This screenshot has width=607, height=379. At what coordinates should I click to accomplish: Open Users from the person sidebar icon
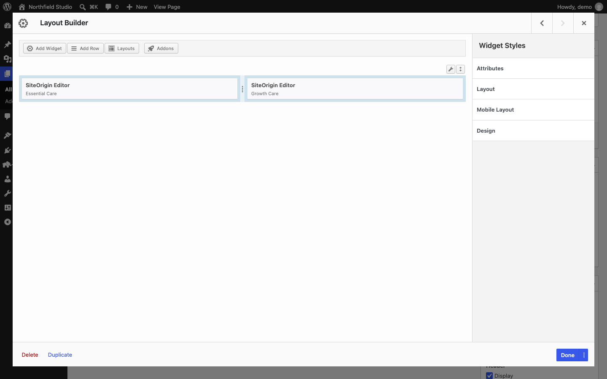(x=7, y=179)
